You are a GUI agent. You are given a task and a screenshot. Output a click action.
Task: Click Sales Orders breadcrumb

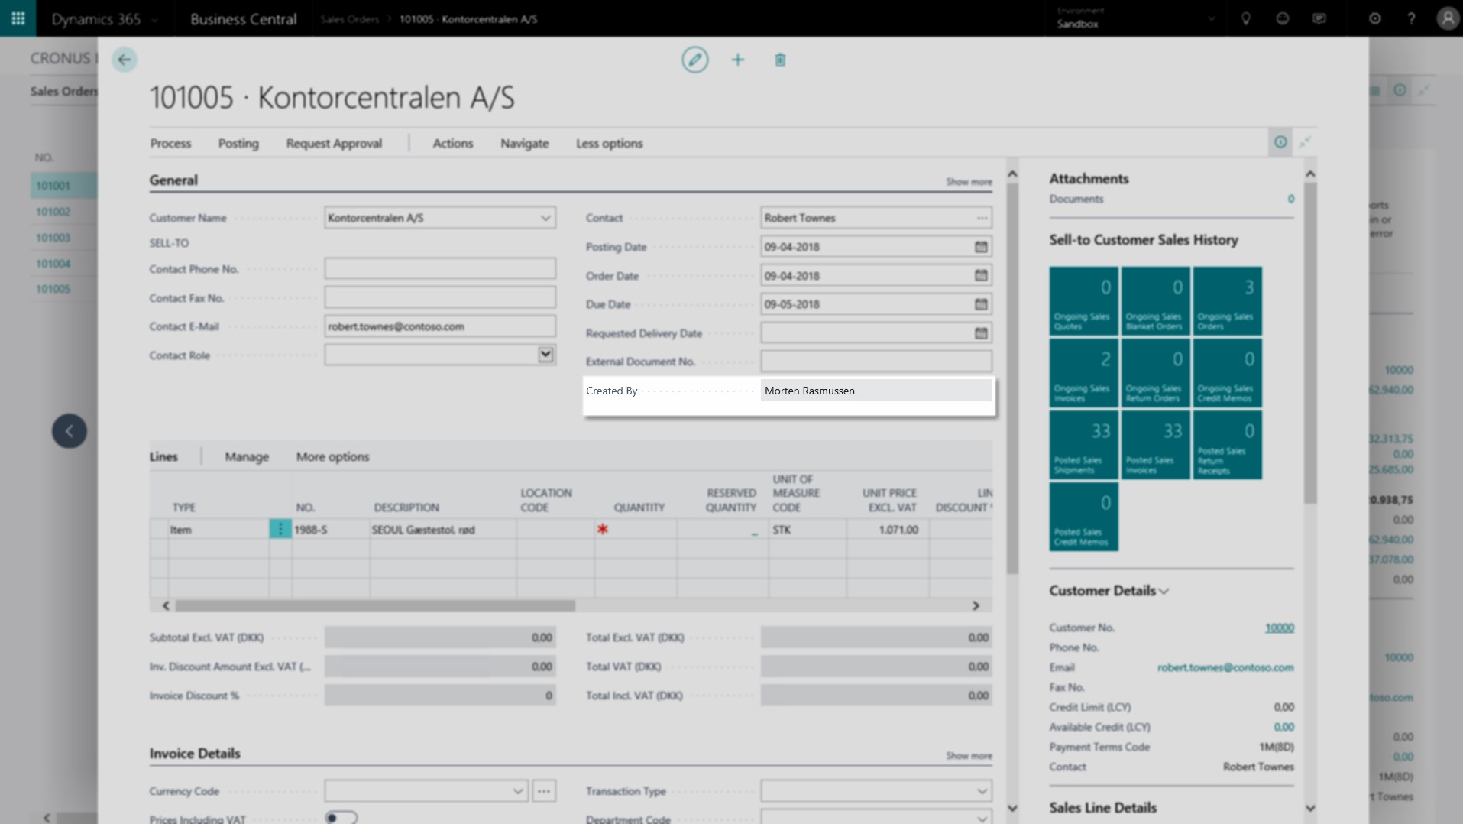point(350,19)
